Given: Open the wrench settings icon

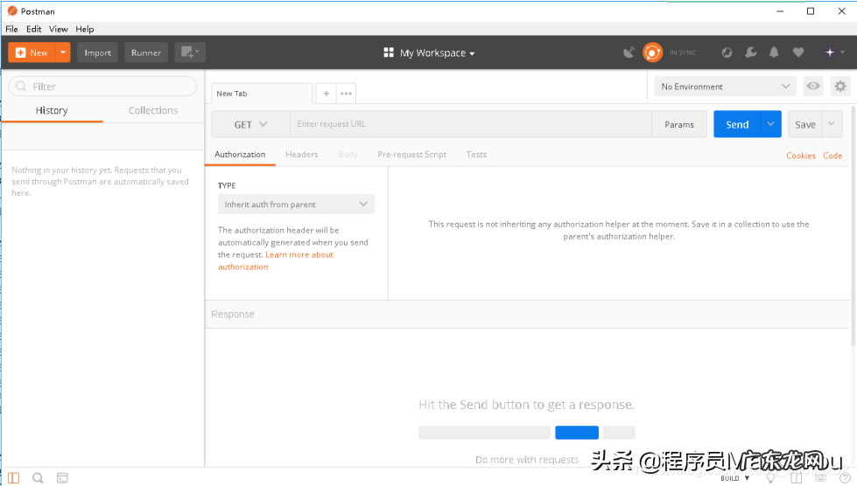Looking at the screenshot, I should pyautogui.click(x=750, y=52).
